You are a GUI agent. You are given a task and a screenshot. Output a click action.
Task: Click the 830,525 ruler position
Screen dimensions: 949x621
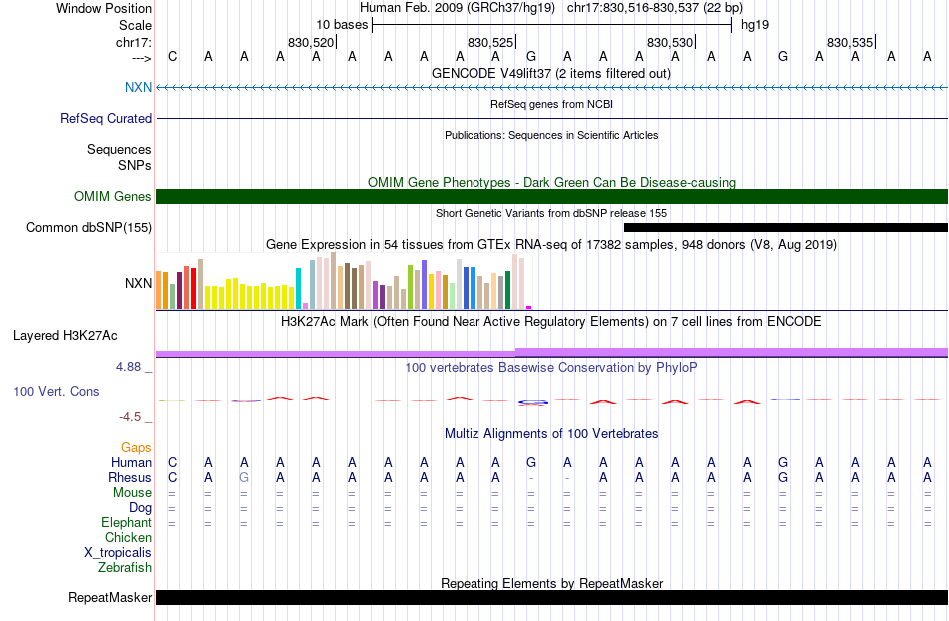tap(490, 42)
